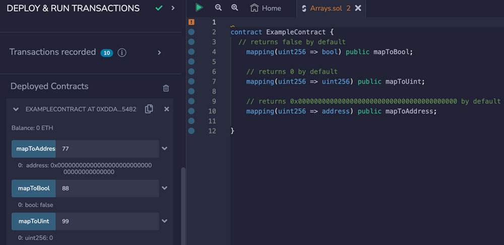This screenshot has width=504, height=245.
Task: Copy the ExampleContract address
Action: point(149,109)
